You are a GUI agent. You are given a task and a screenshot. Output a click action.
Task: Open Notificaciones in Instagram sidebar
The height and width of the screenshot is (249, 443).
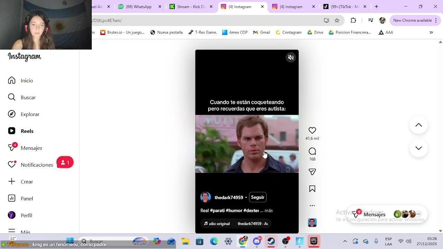30,165
